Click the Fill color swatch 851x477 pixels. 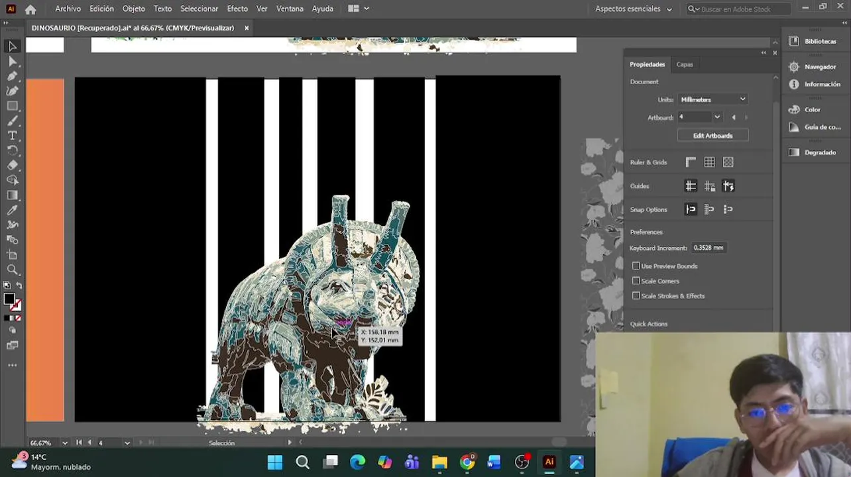[x=9, y=299]
